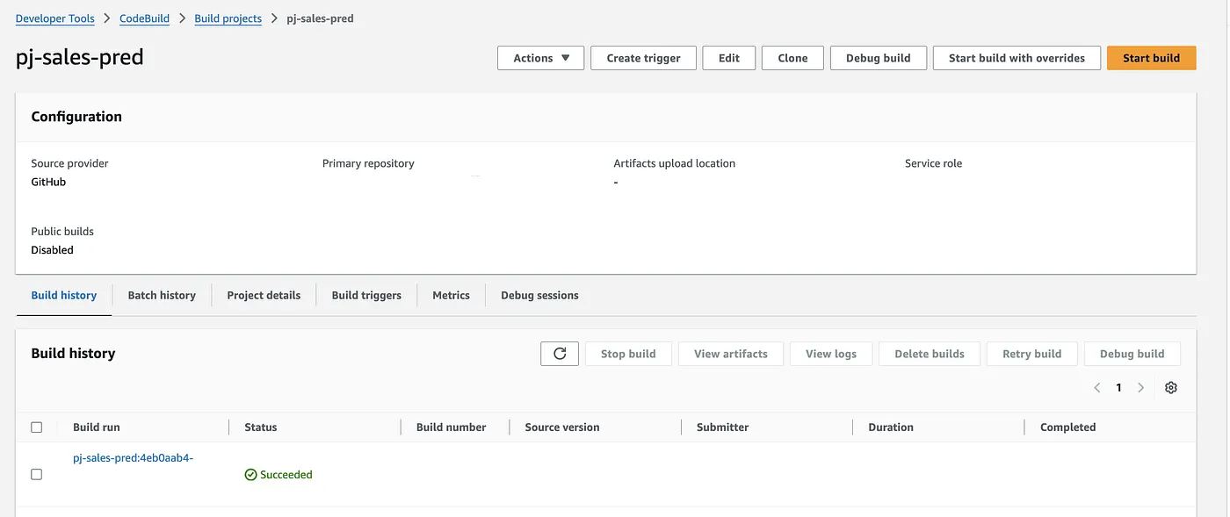Viewport: 1230px width, 517px height.
Task: Go to previous page arrow in pagination
Action: coord(1096,387)
